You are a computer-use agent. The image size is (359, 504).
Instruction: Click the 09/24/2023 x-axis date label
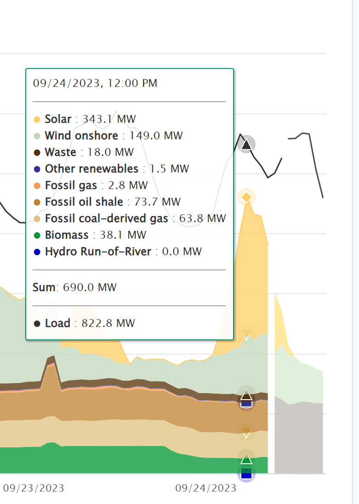pos(205,488)
